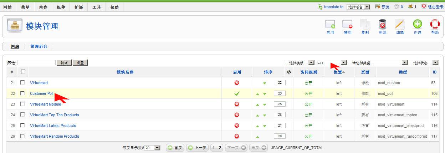
Task: Open the 帮助 menu in top bar
Action: (114, 7)
